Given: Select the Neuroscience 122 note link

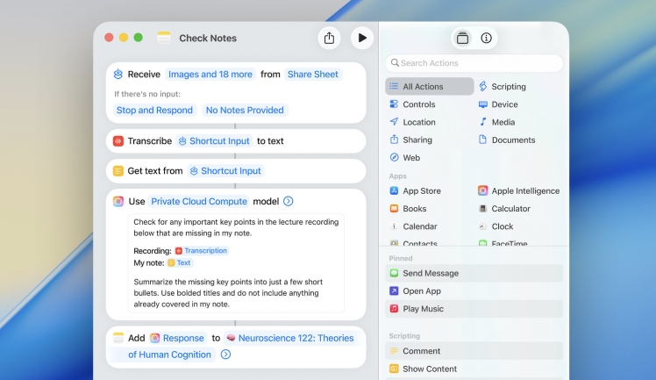Looking at the screenshot, I should point(289,339).
